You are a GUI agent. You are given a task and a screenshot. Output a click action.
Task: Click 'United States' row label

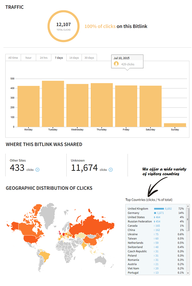pos(136,217)
